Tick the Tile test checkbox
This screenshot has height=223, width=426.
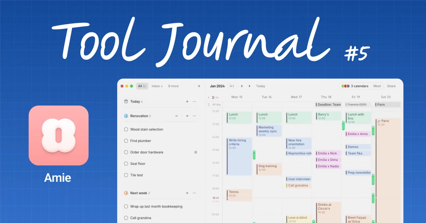pyautogui.click(x=126, y=175)
